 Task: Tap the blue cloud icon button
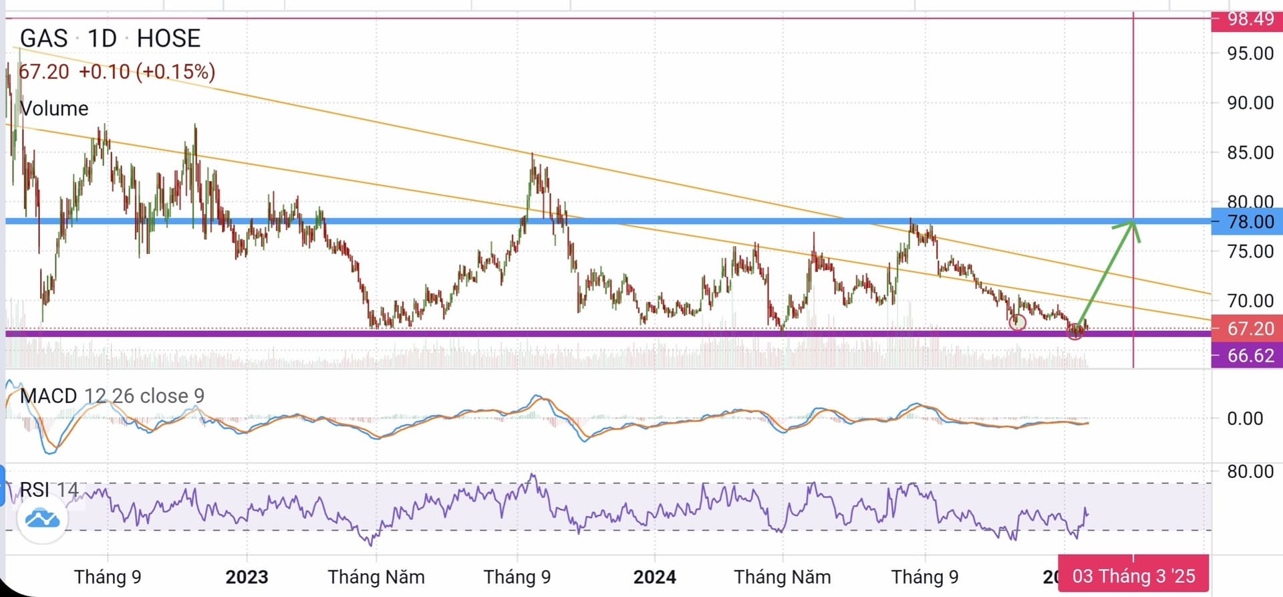click(x=42, y=519)
